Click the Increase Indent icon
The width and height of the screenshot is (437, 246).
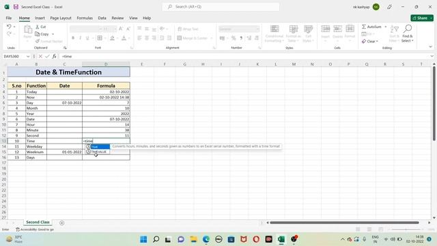tap(169, 38)
